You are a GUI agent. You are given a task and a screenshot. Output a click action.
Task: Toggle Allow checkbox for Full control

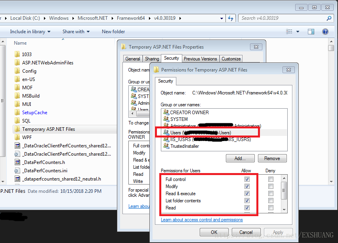coord(247,179)
